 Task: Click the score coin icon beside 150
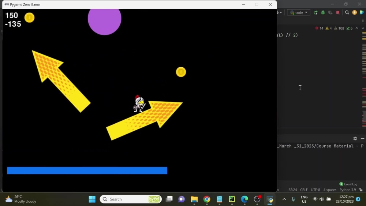click(x=29, y=18)
